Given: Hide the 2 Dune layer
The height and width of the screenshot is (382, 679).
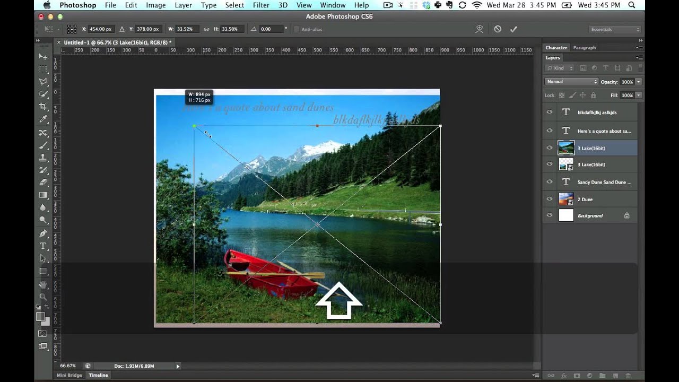Looking at the screenshot, I should 550,199.
